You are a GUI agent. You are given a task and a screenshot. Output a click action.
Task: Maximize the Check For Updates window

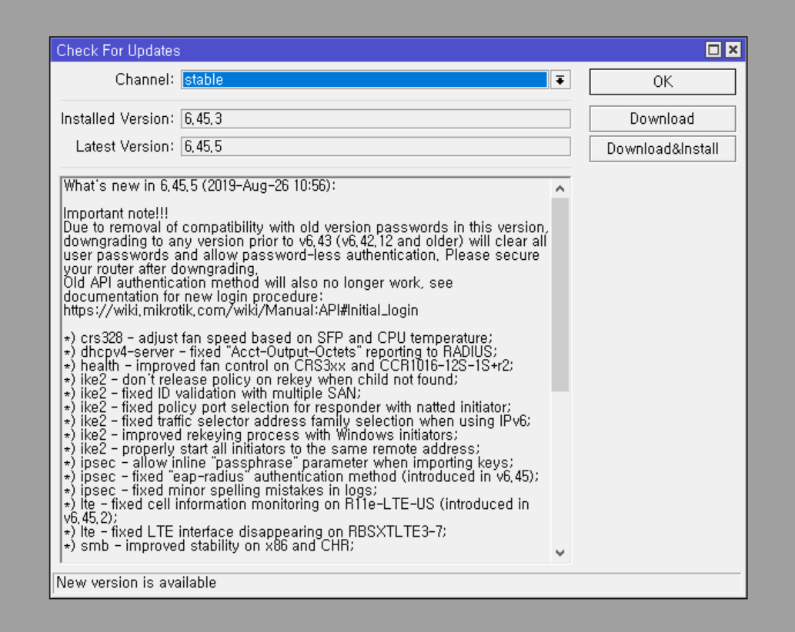[713, 50]
